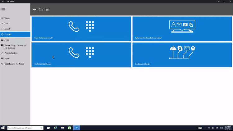
Task: Open the Input section in the sidebar
Action: point(7,58)
